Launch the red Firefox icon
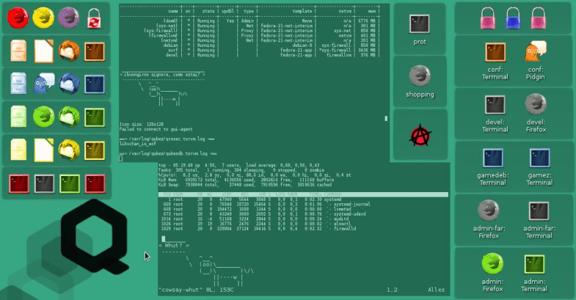 click(x=18, y=18)
